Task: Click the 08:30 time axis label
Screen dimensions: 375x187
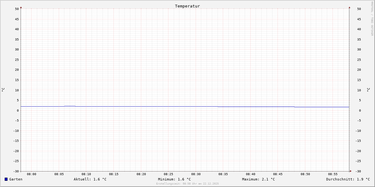Action: tap(196, 174)
